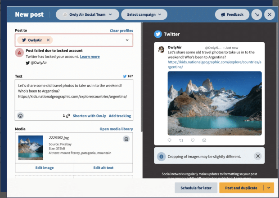Open the Select campaign dropdown
The height and width of the screenshot is (198, 279).
[x=144, y=14]
